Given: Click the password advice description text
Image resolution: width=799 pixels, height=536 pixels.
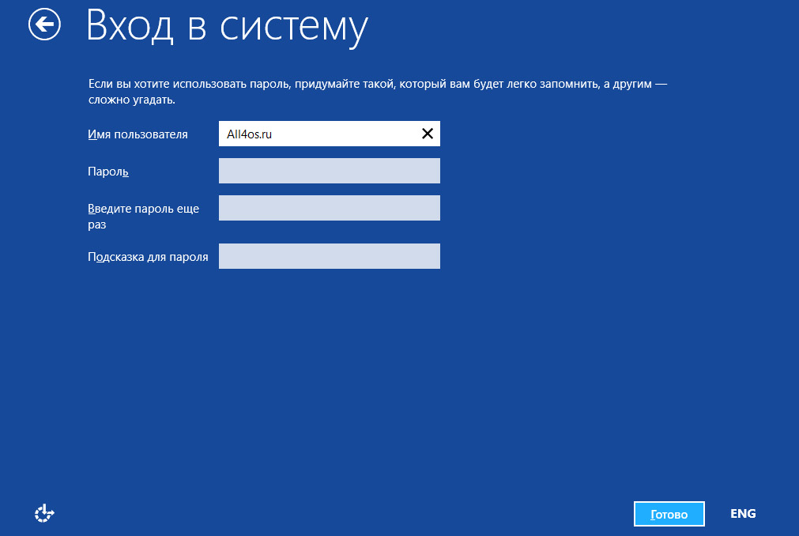Looking at the screenshot, I should (378, 92).
